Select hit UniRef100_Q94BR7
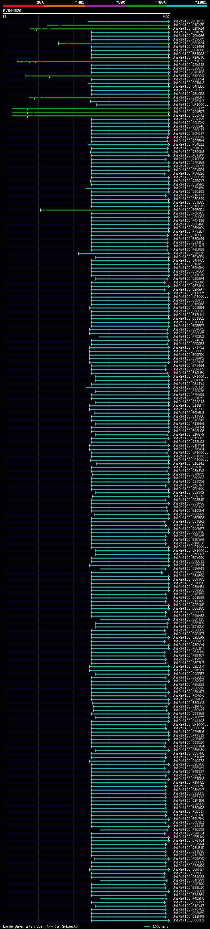 click(x=188, y=112)
